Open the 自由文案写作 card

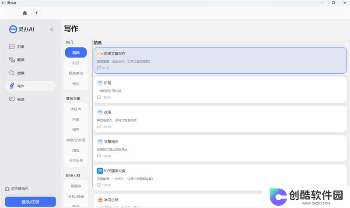[220, 60]
